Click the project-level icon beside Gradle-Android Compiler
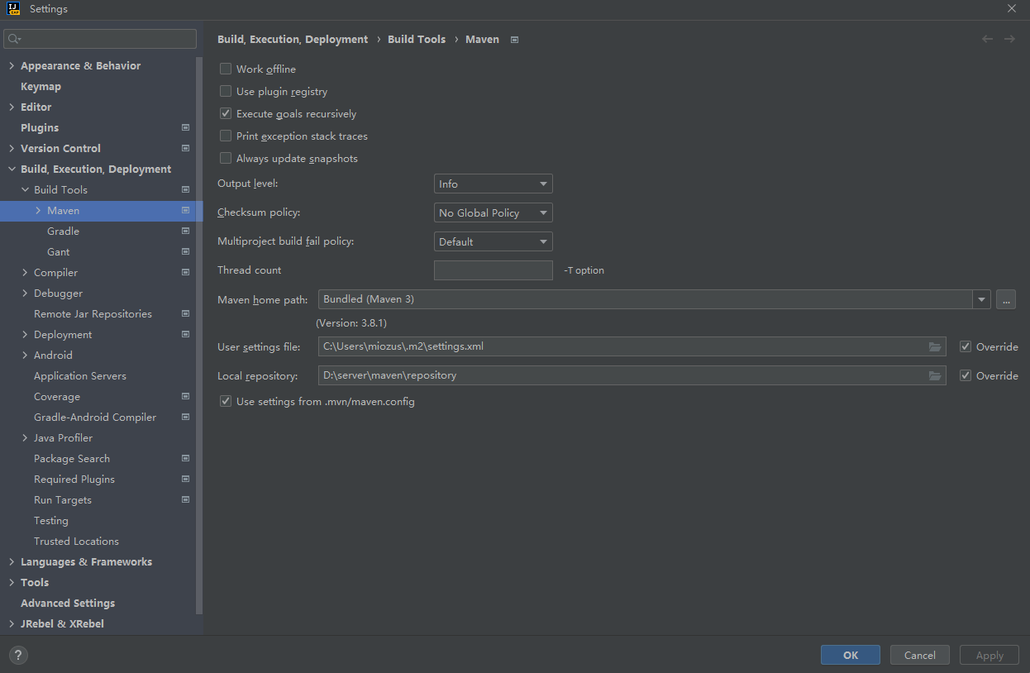The image size is (1030, 673). (185, 417)
